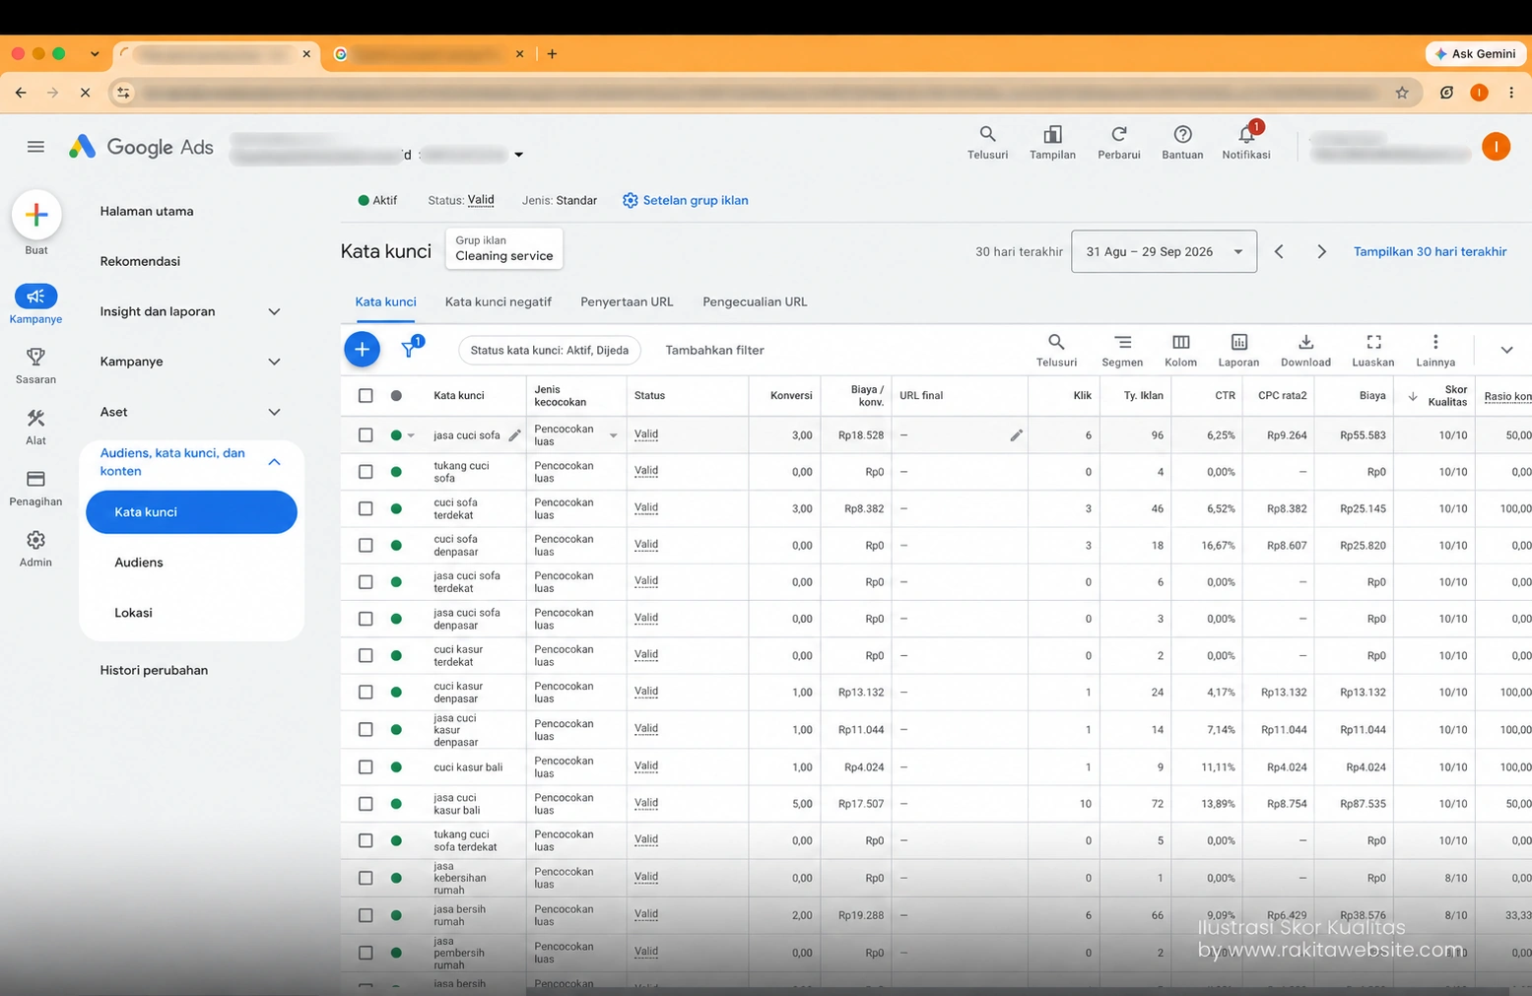Switch to Penyertaan URL tab

coord(627,301)
